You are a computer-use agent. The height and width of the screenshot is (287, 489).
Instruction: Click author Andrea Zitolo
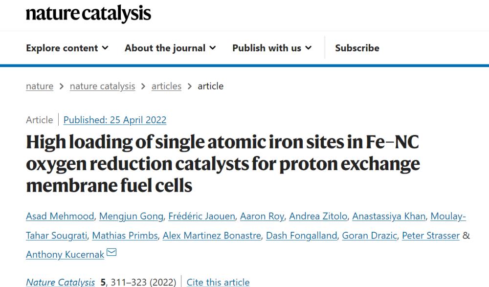coord(318,216)
